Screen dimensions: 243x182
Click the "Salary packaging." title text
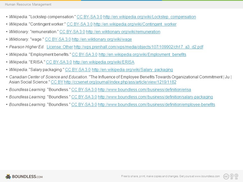[x=47, y=70]
